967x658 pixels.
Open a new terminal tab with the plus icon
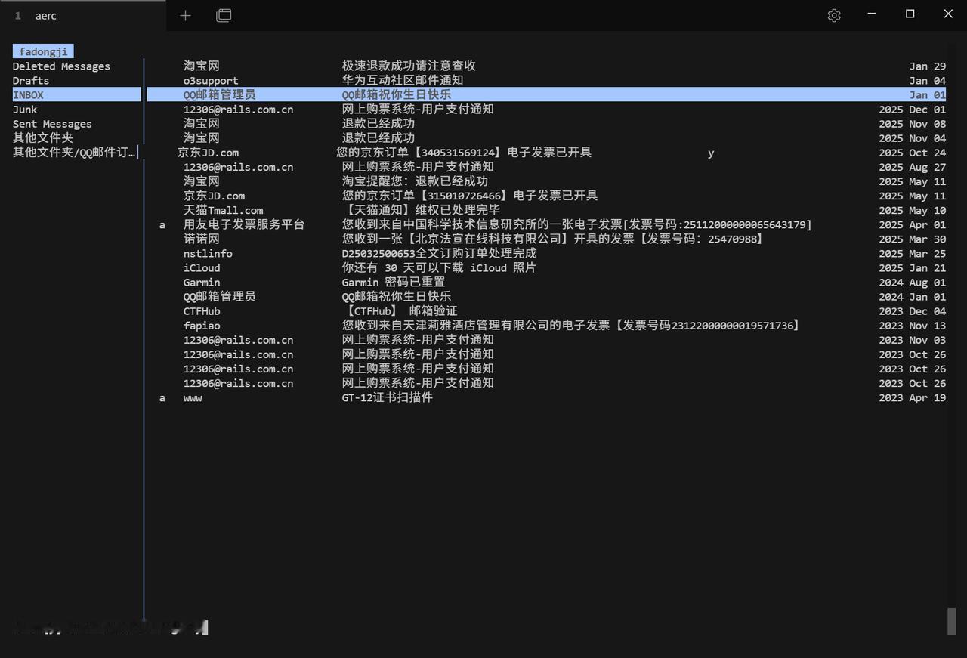[185, 14]
